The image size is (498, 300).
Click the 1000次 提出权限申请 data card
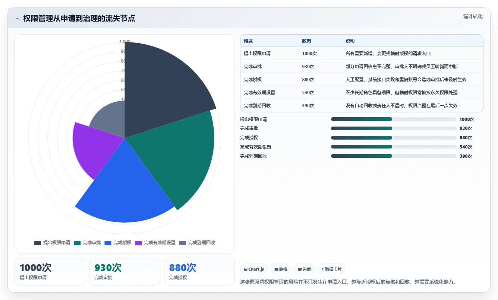(x=50, y=271)
